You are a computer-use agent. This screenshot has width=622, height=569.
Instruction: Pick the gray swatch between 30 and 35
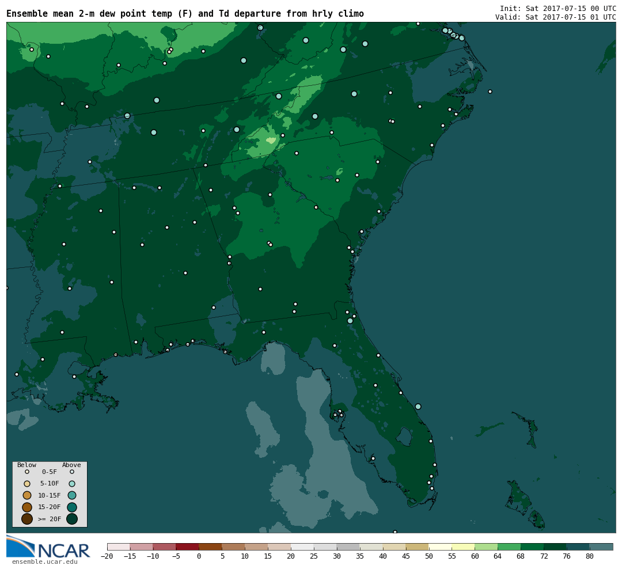(x=348, y=547)
